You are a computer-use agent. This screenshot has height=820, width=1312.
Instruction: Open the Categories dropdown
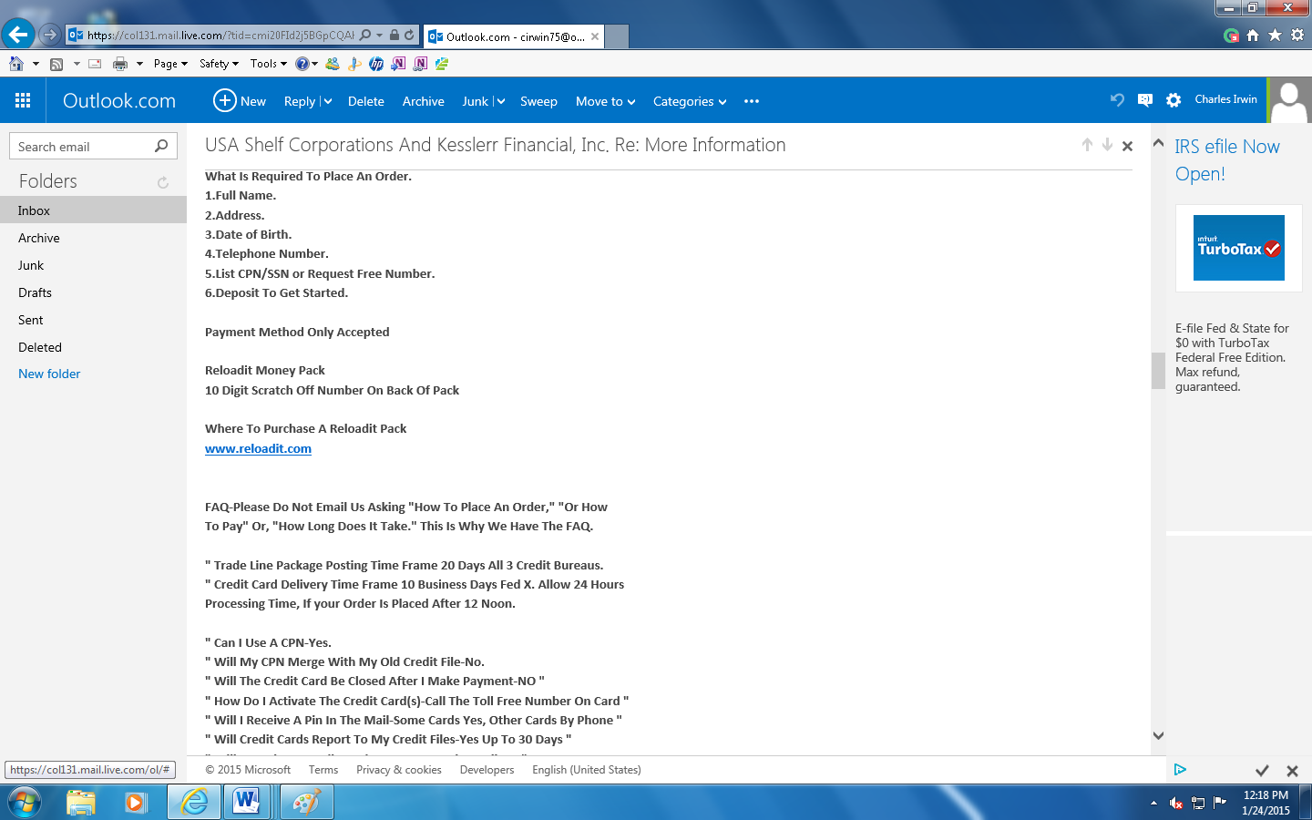pyautogui.click(x=690, y=101)
